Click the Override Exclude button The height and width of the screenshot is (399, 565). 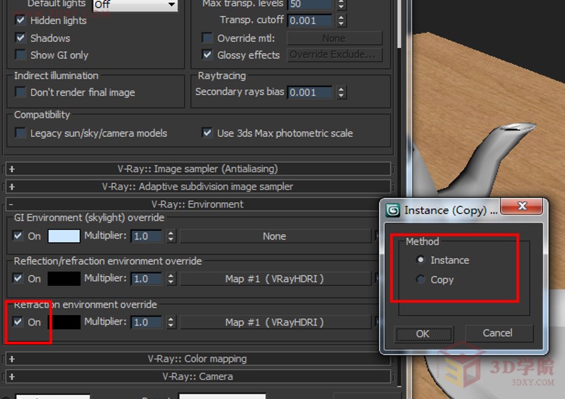[x=334, y=55]
